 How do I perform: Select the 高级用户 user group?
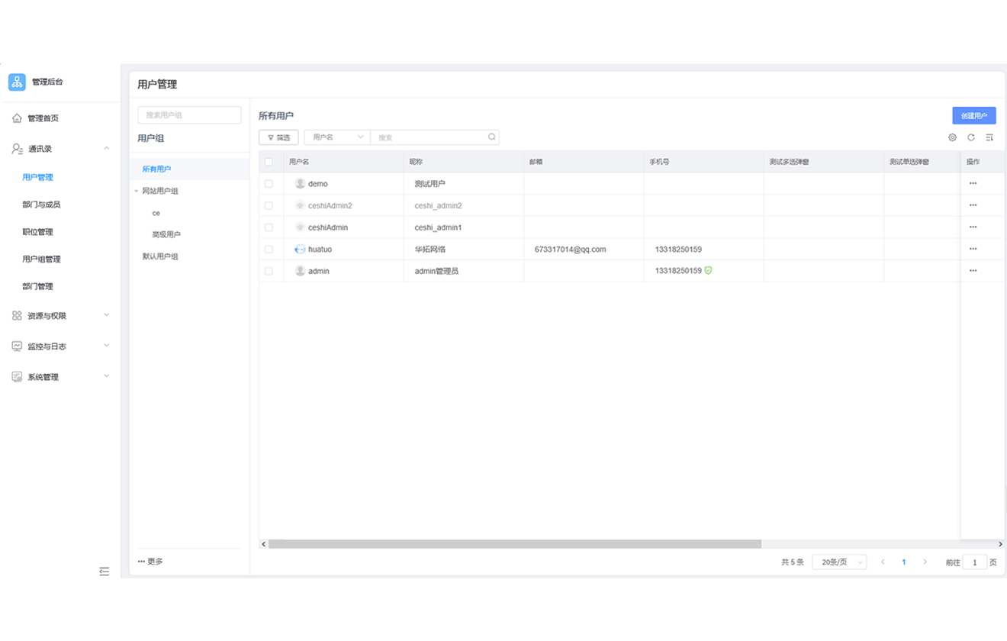[x=166, y=235]
